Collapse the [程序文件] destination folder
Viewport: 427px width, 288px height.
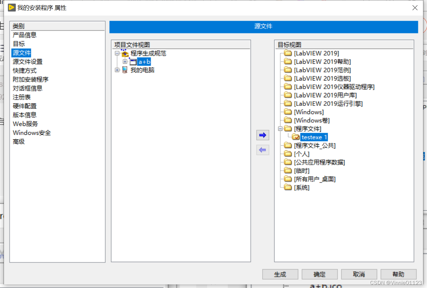pos(280,129)
